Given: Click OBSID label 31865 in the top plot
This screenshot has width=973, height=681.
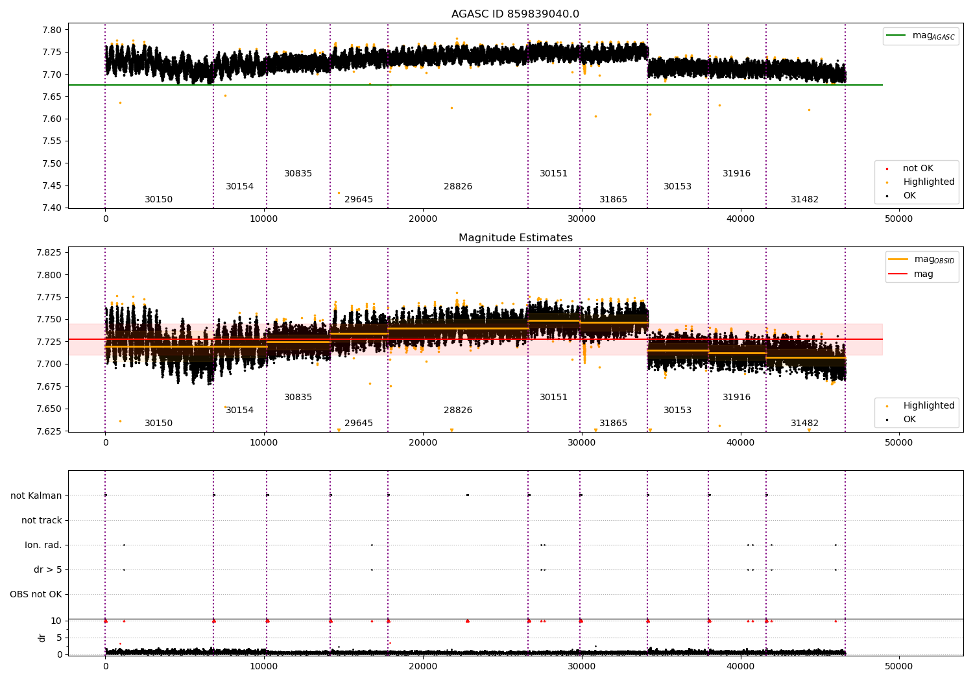Looking at the screenshot, I should [613, 200].
